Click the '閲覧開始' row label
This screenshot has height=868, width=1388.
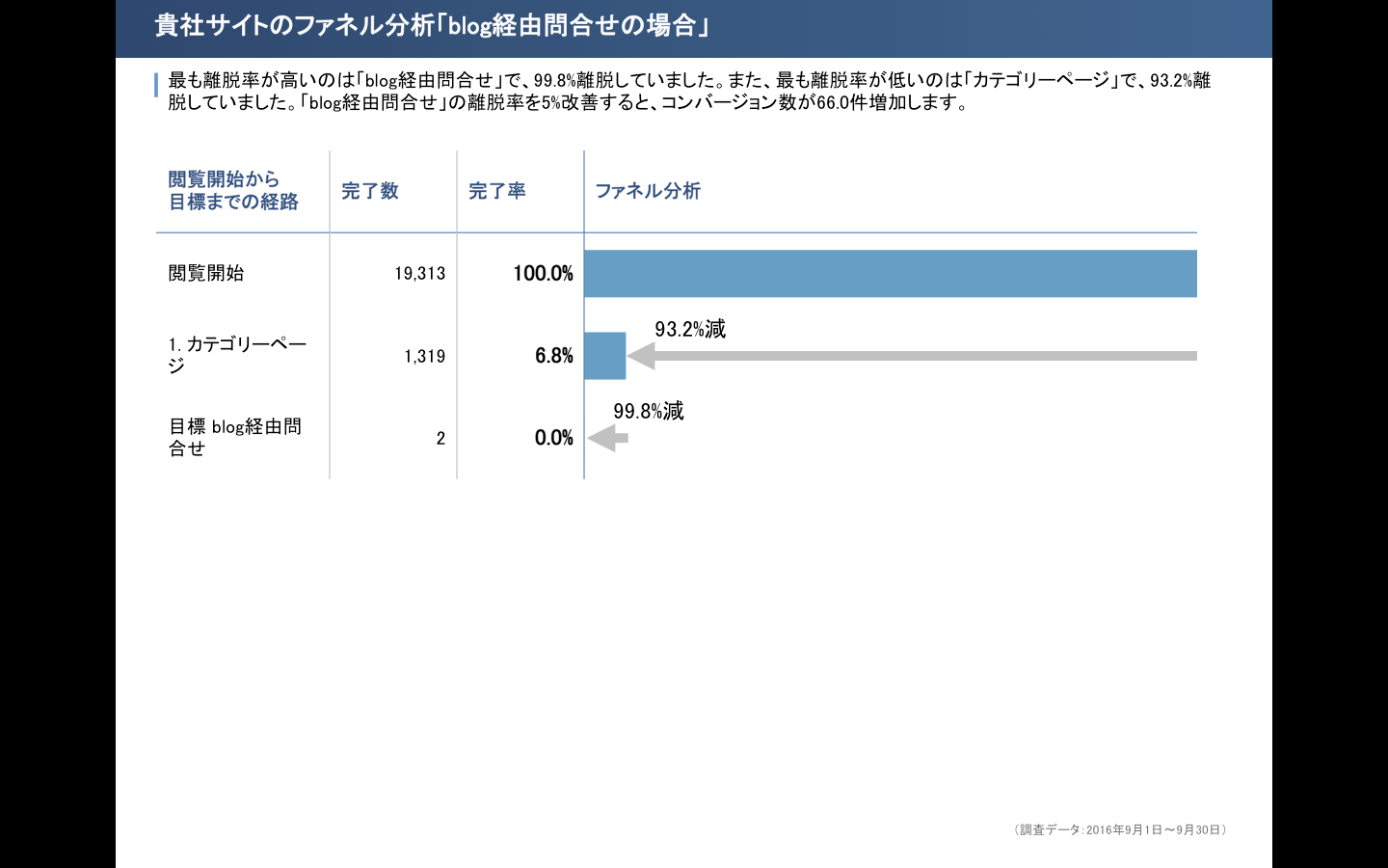206,273
